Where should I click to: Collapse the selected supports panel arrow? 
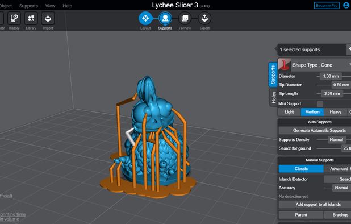pyautogui.click(x=275, y=49)
